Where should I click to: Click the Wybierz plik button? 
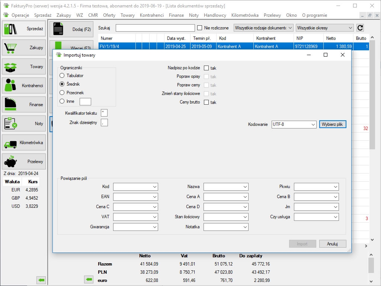pyautogui.click(x=332, y=124)
